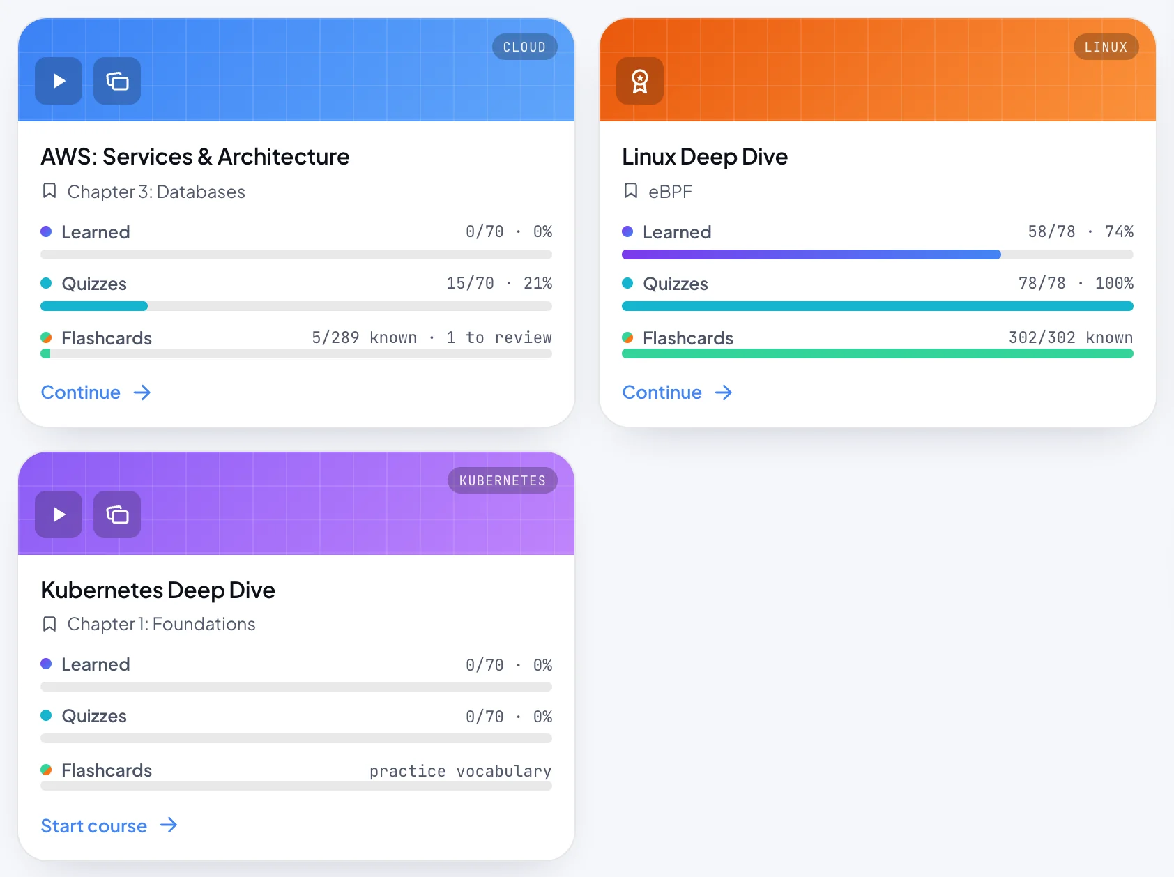Click the arrow next to AWS Continue
Image resolution: width=1174 pixels, height=877 pixels.
click(x=142, y=392)
